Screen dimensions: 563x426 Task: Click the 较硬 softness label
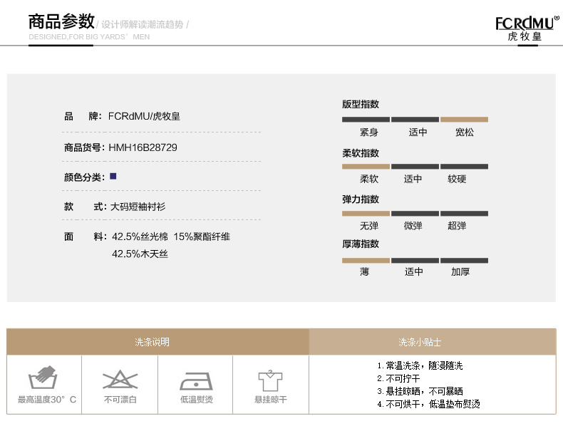pyautogui.click(x=457, y=179)
